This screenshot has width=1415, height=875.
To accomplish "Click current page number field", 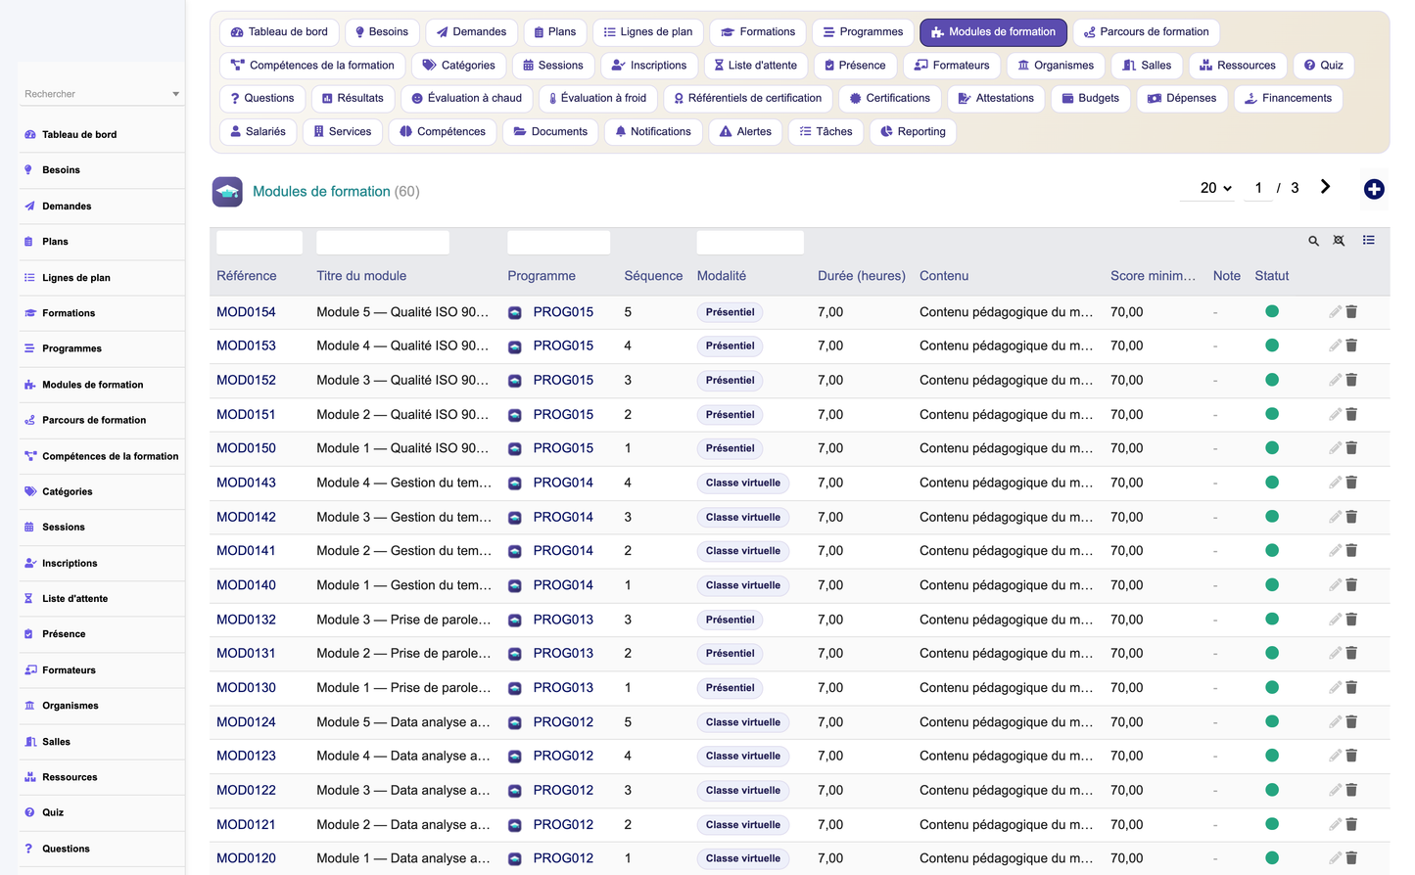I will pyautogui.click(x=1258, y=188).
